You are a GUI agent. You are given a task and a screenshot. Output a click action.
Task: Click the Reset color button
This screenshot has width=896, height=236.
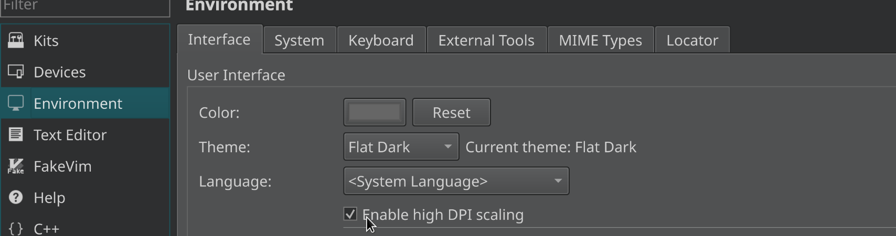[451, 112]
